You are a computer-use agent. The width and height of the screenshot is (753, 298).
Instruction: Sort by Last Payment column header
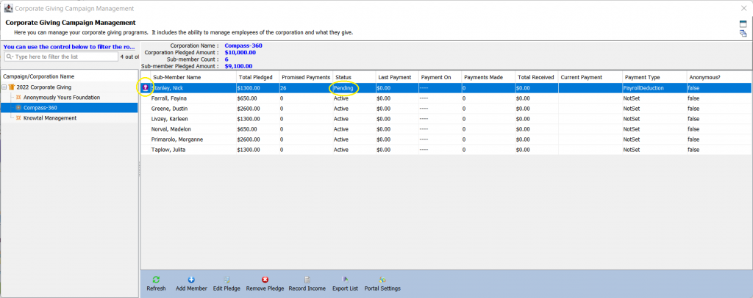point(396,77)
